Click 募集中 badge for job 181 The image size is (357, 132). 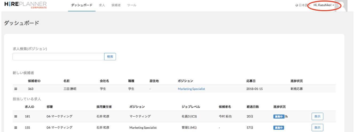pos(279,116)
